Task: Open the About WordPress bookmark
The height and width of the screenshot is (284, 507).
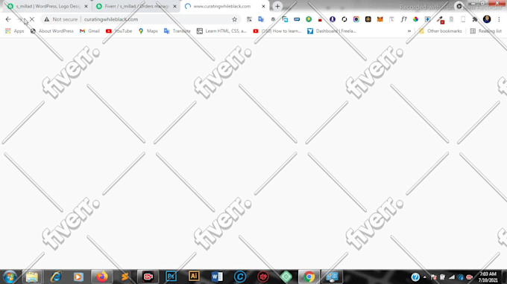Action: tap(51, 31)
